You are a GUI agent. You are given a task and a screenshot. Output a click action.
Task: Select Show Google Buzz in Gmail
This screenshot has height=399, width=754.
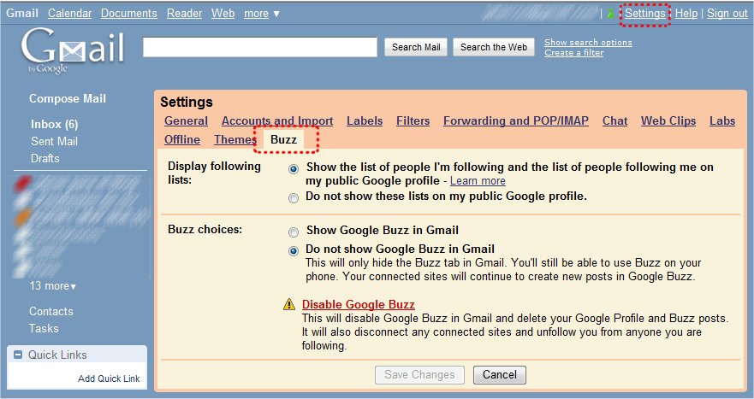pos(294,232)
